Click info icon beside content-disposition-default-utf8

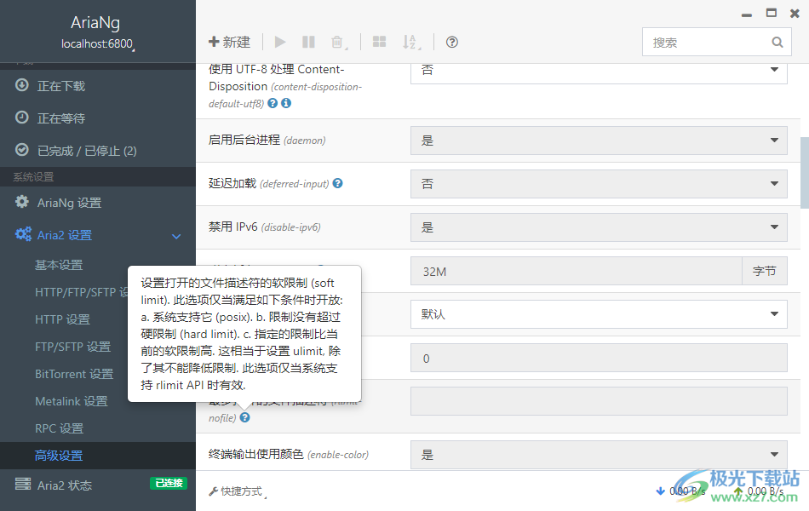coord(286,103)
